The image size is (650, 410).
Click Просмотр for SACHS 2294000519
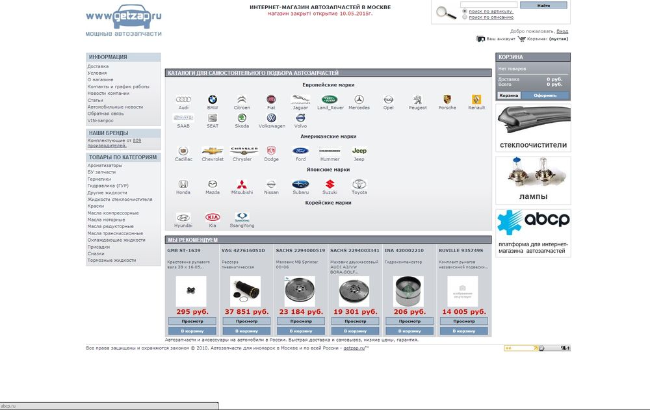tap(300, 321)
